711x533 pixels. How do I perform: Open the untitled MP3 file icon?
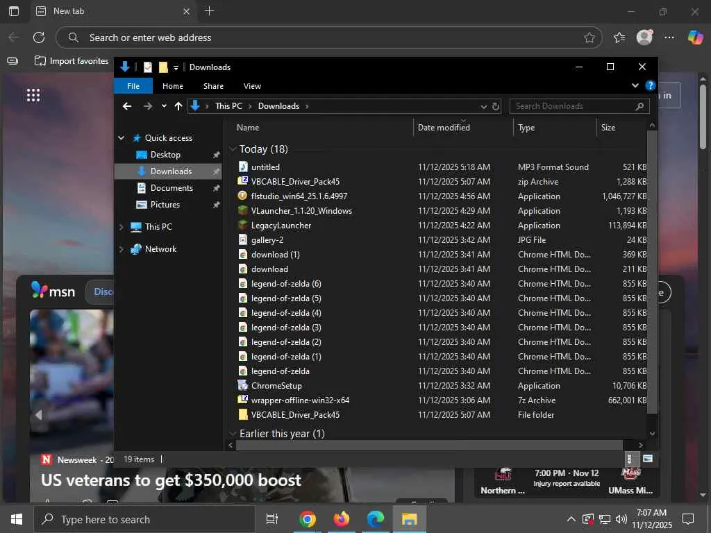[x=242, y=167]
